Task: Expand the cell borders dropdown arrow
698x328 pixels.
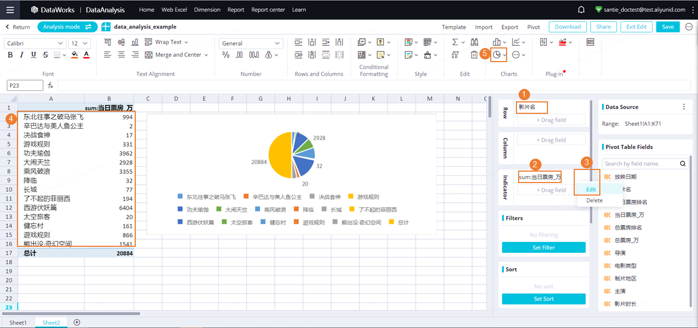Action: pos(64,54)
